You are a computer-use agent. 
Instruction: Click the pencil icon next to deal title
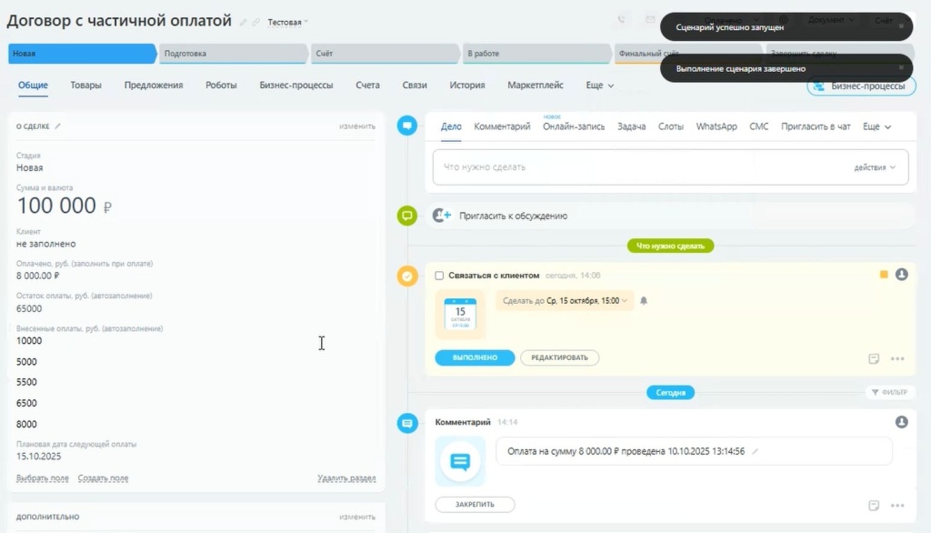[x=243, y=22]
